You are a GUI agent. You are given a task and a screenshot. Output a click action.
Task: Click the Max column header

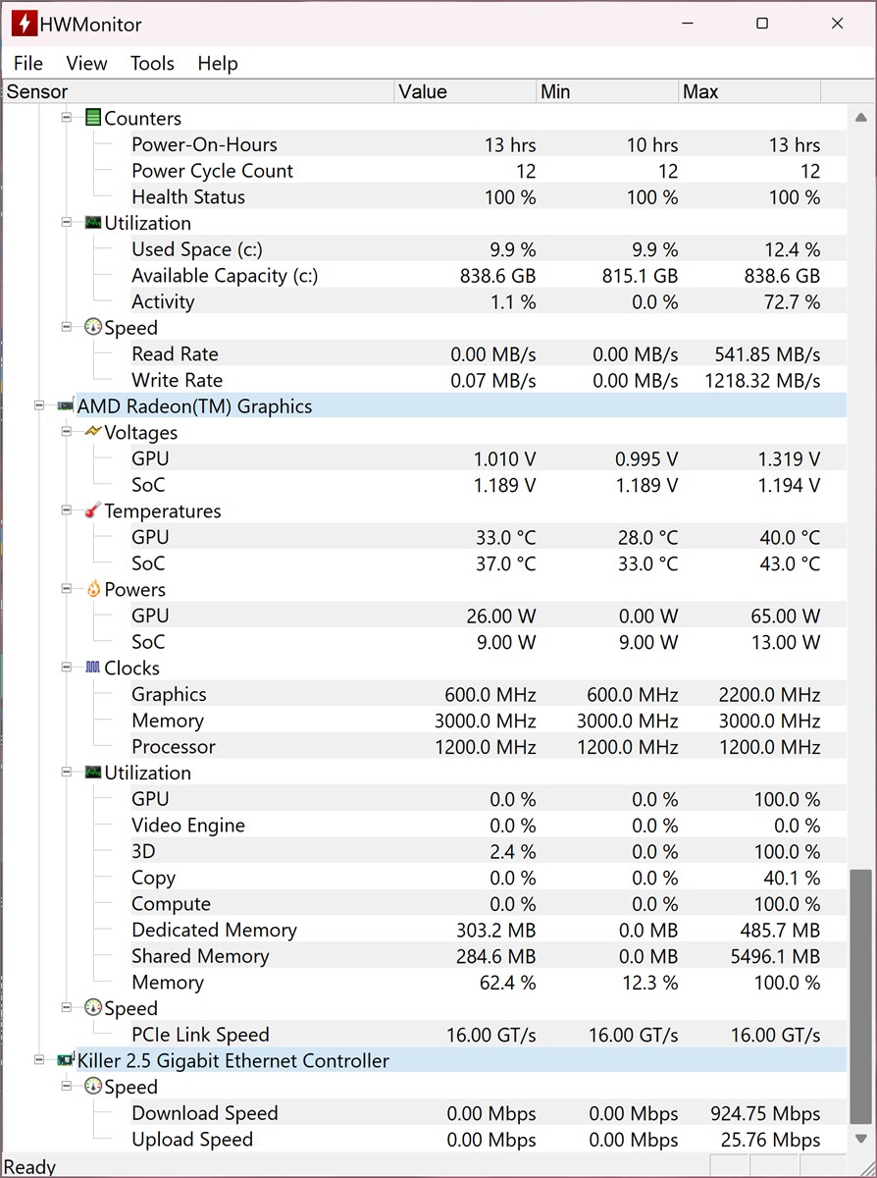(x=749, y=91)
